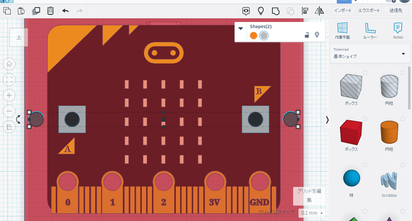Image resolution: width=412 pixels, height=221 pixels.
Task: Select the 作業平面 workplane tool
Action: coord(342,31)
